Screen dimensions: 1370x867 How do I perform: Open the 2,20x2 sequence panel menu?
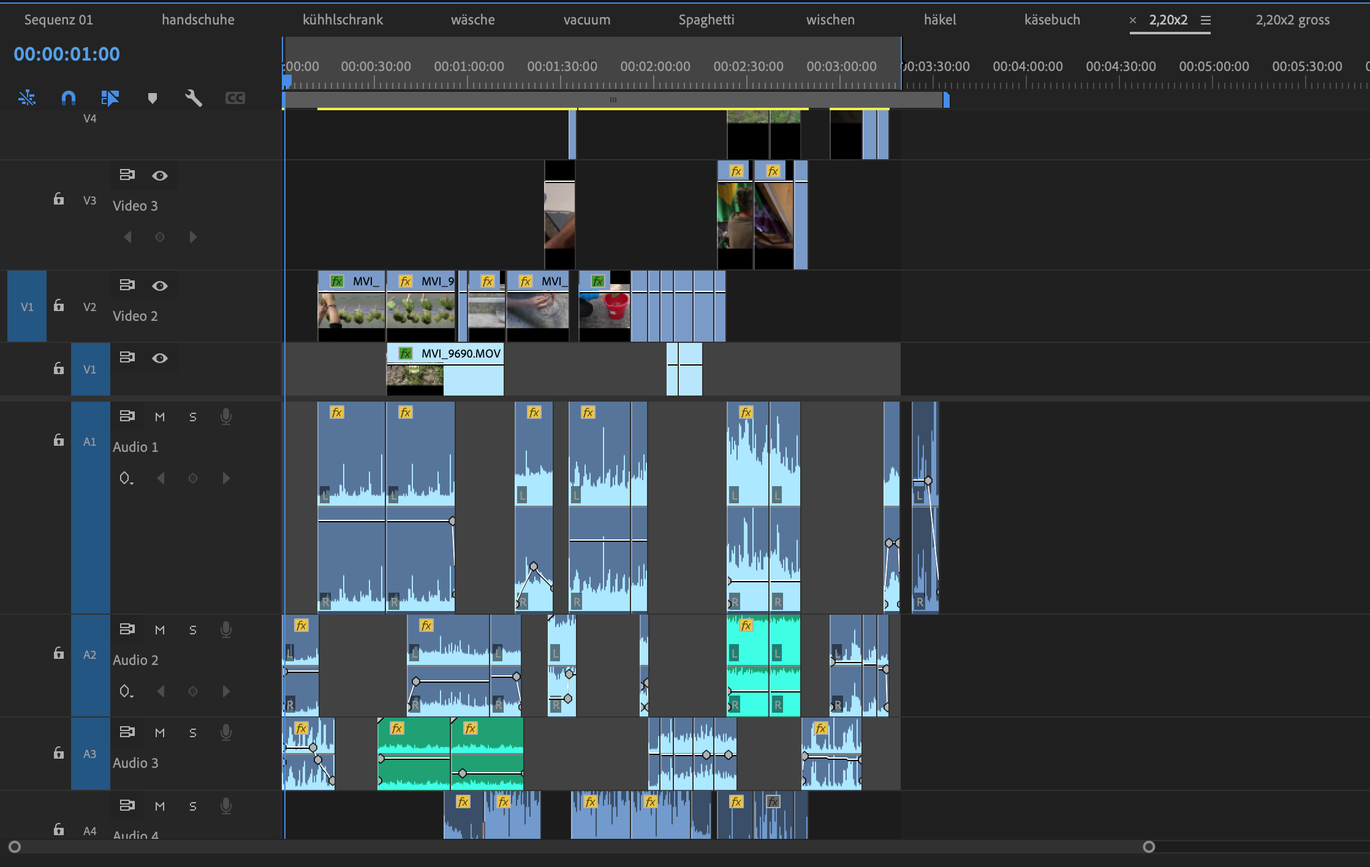point(1206,20)
